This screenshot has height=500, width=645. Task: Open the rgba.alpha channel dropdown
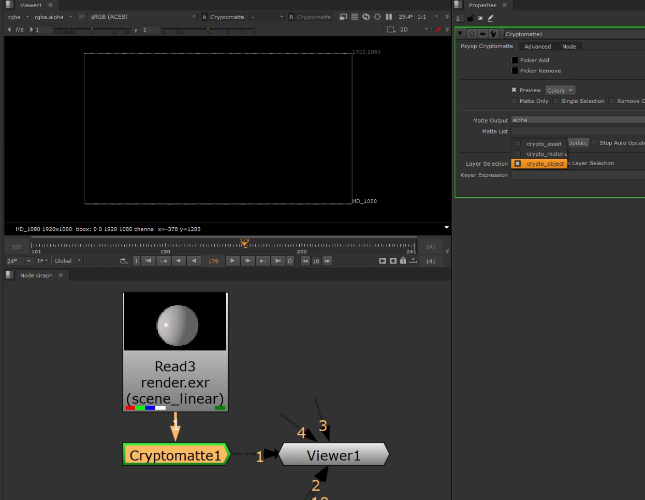(53, 17)
